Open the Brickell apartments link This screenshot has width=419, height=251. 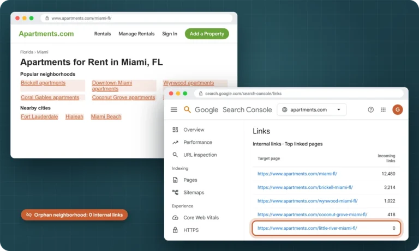pyautogui.click(x=43, y=83)
